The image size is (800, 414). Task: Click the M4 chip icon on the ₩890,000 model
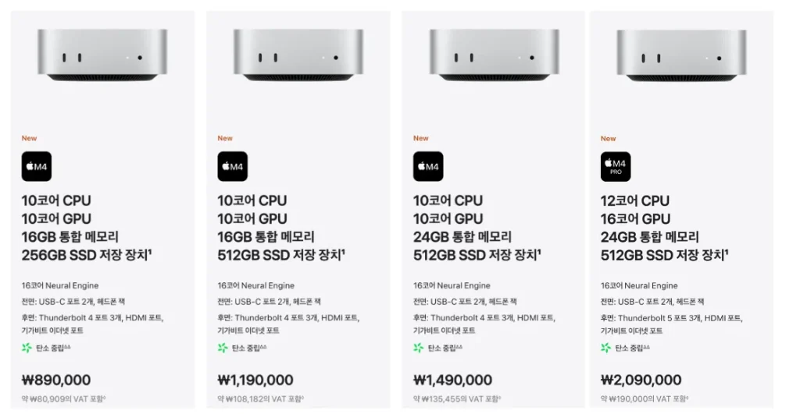pos(36,166)
